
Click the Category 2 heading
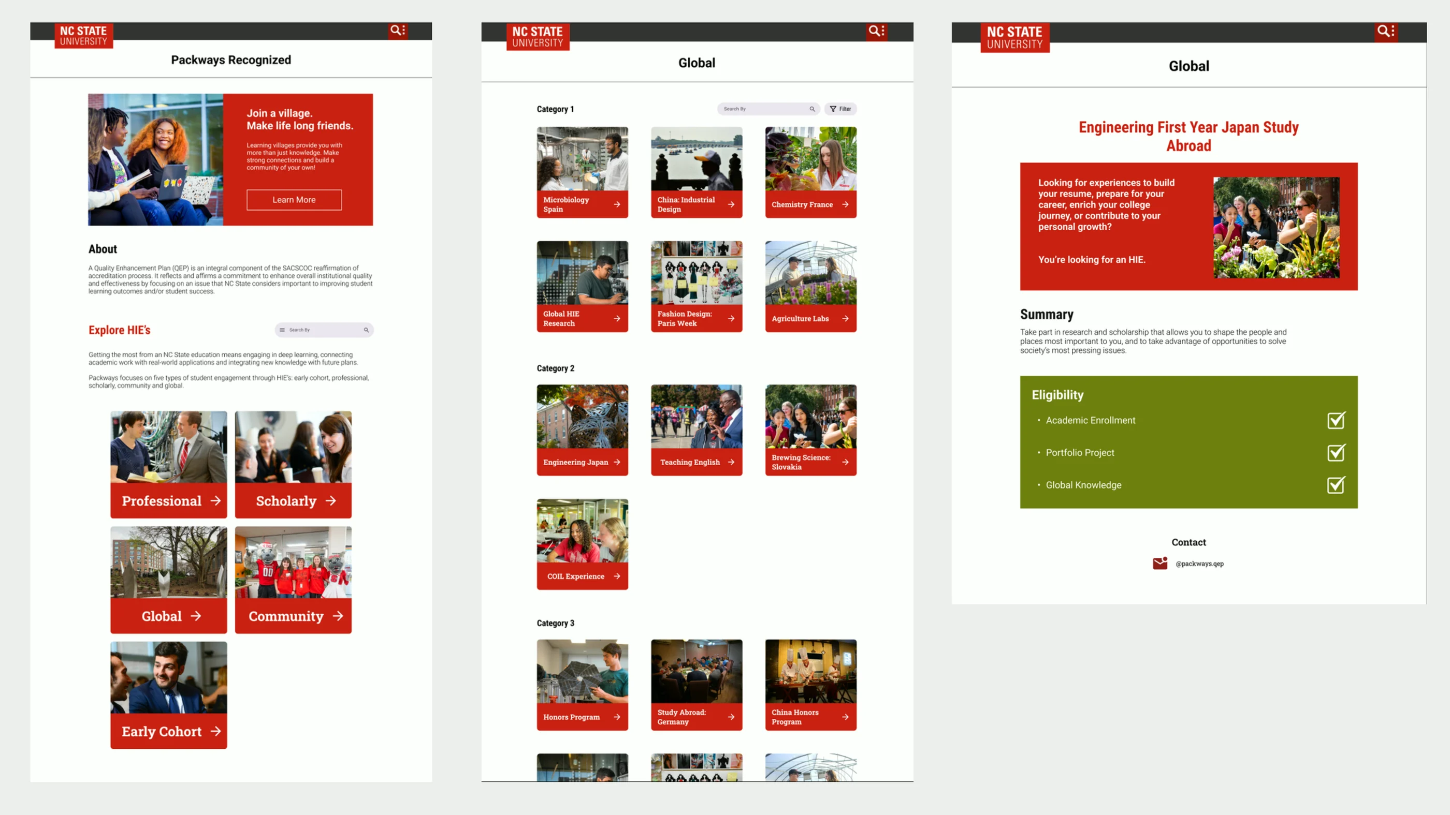click(555, 368)
